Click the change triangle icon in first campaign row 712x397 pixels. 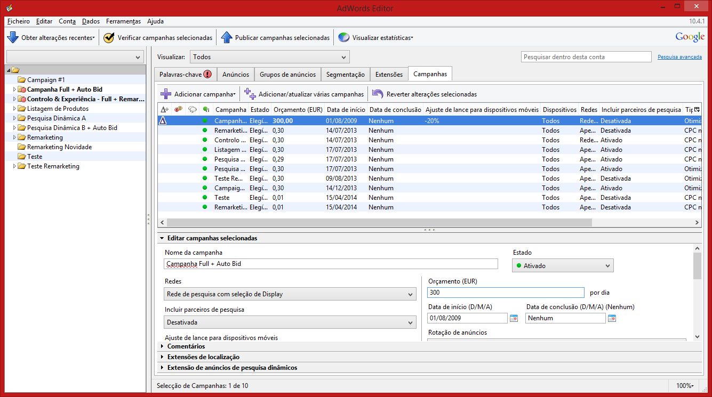click(163, 121)
